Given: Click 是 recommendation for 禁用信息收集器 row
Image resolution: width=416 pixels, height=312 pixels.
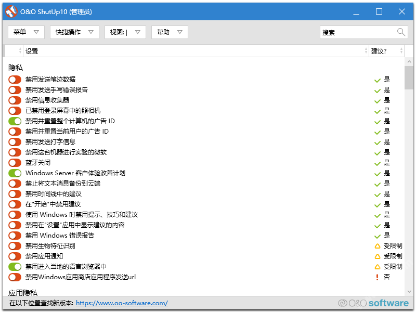Looking at the screenshot, I should click(x=387, y=100).
